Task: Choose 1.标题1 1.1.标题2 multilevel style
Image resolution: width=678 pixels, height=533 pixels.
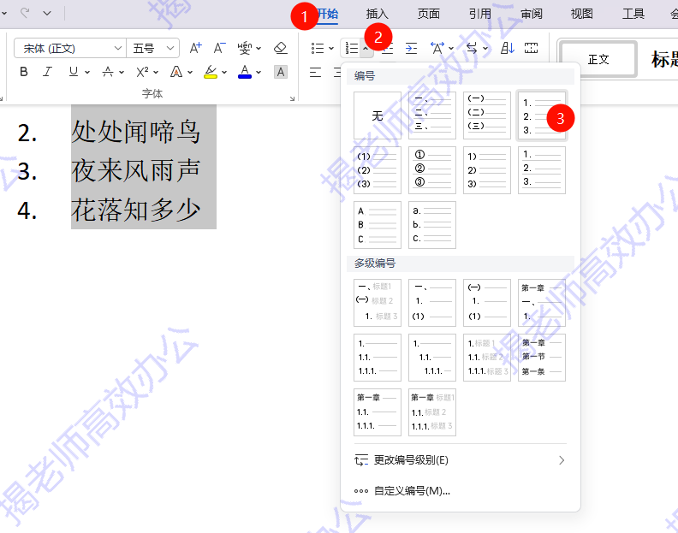Action: 487,358
